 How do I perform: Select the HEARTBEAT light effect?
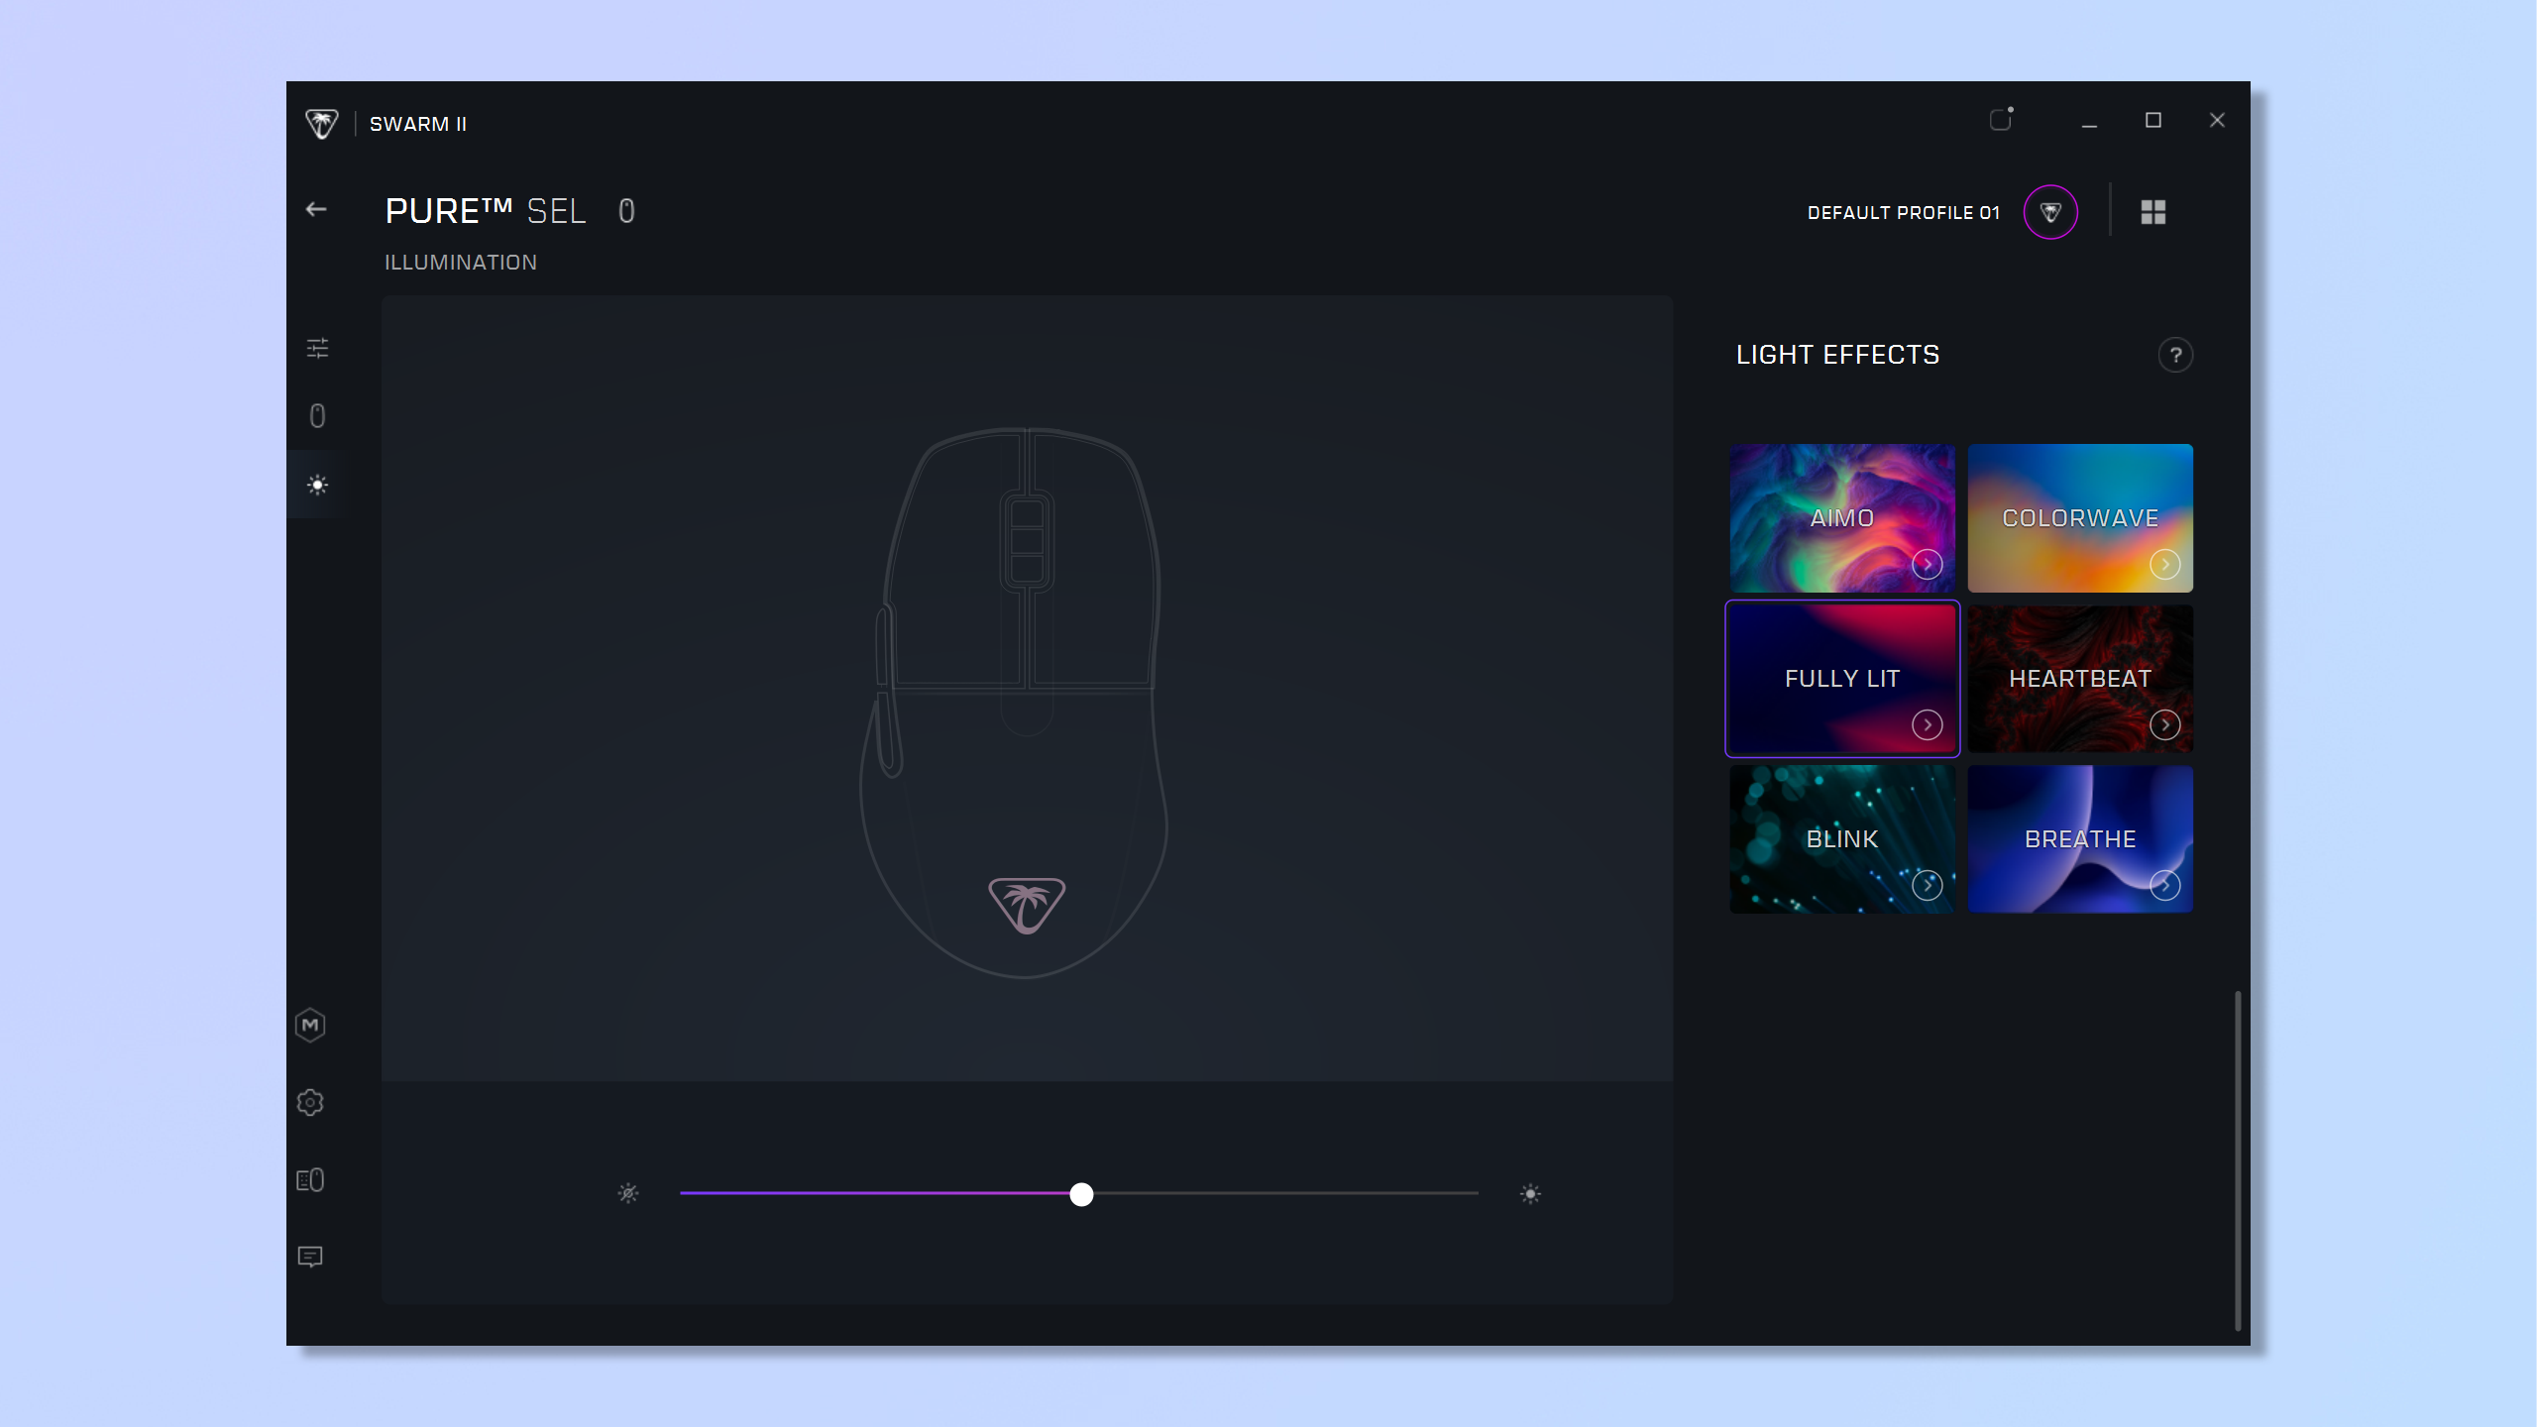[x=2080, y=678]
